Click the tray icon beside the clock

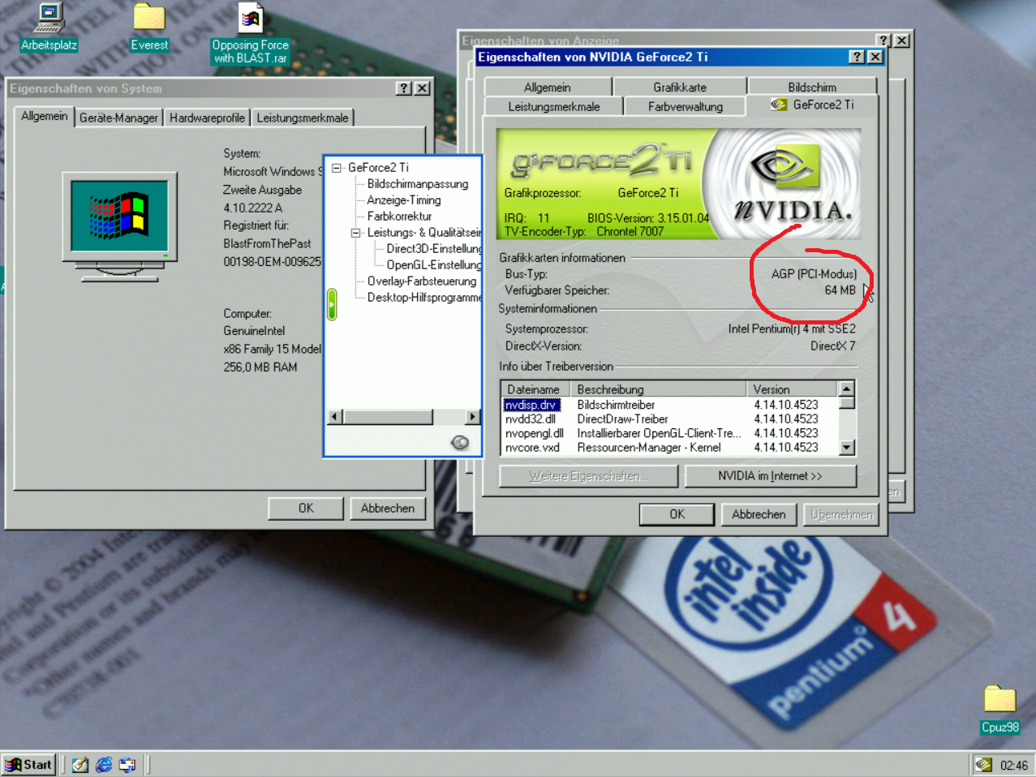982,763
